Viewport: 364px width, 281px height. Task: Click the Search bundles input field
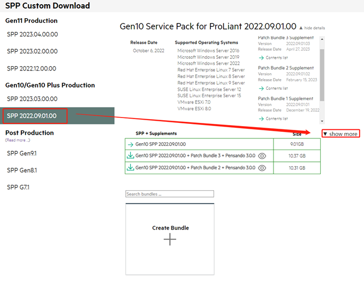point(170,194)
